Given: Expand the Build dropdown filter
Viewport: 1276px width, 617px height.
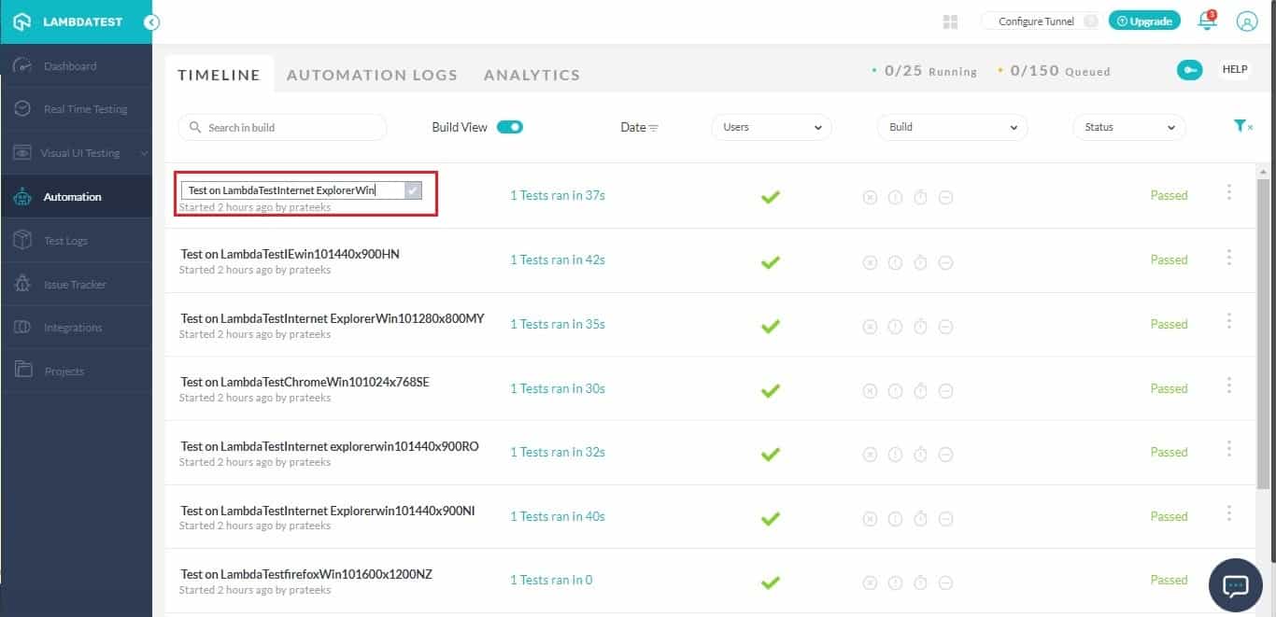Looking at the screenshot, I should [951, 127].
